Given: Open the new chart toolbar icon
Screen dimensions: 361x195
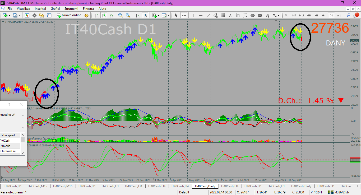Looking at the screenshot, I should click(x=5, y=15).
